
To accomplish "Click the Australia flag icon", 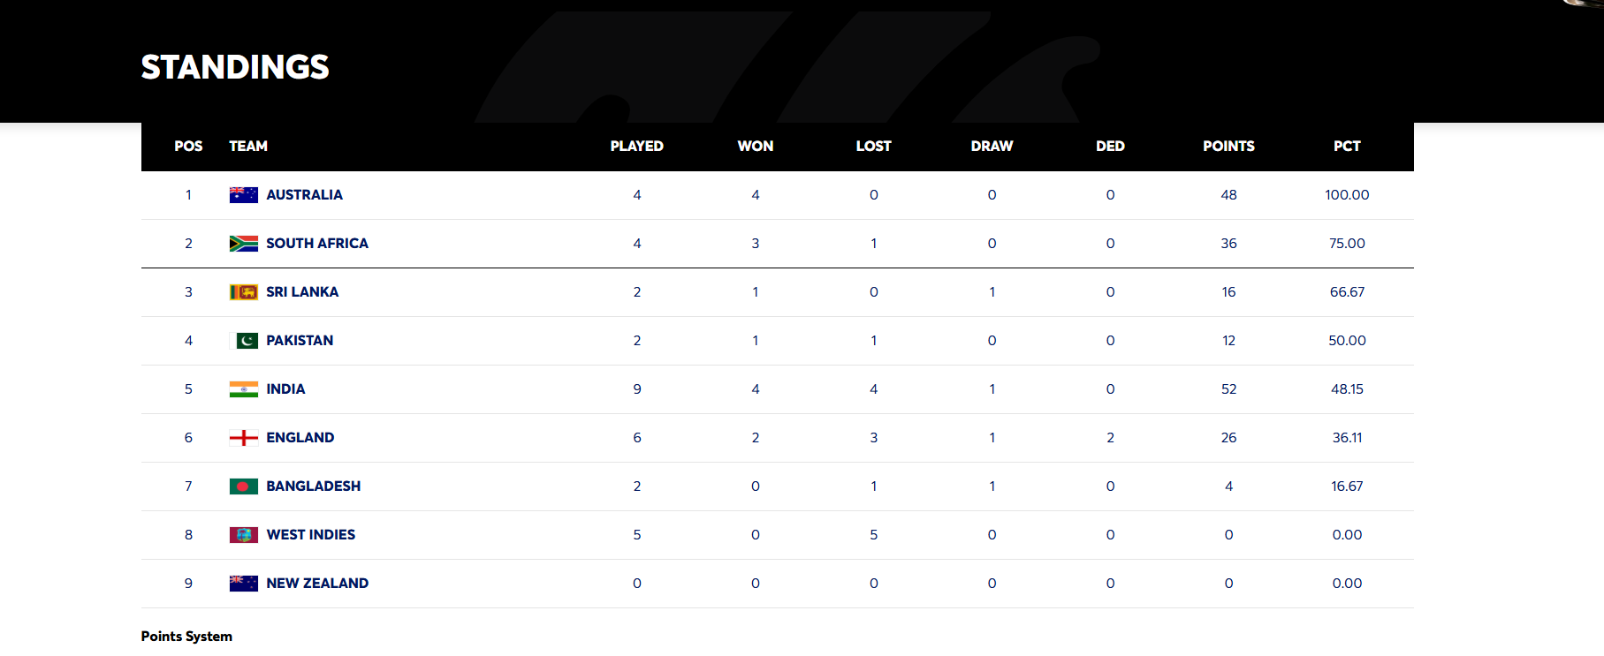I will 243,195.
